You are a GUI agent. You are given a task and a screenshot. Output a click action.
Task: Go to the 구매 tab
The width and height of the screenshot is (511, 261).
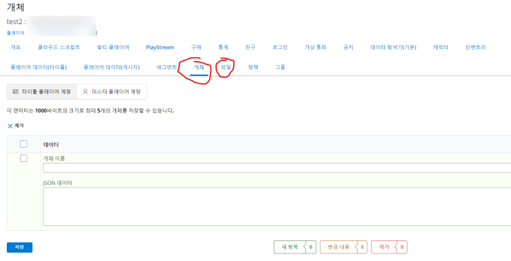tap(196, 47)
